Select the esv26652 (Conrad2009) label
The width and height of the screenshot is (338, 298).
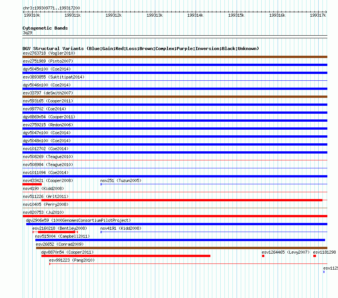tap(60, 244)
